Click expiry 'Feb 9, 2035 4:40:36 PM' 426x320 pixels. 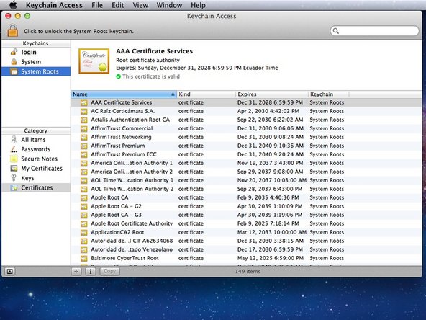[268, 197]
